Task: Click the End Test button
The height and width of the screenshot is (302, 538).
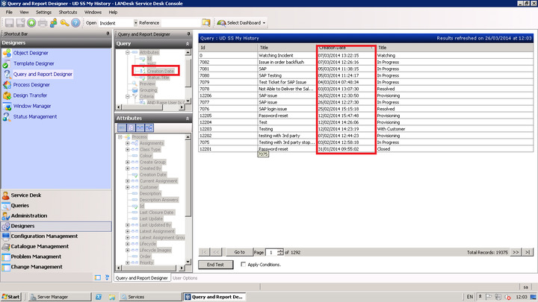Action: [215, 265]
